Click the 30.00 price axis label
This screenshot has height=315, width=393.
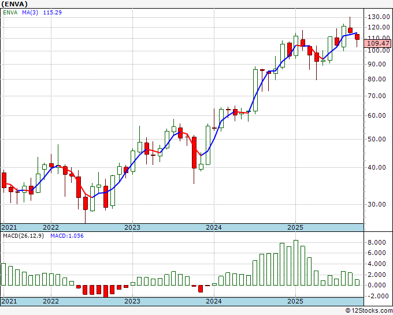(377, 204)
